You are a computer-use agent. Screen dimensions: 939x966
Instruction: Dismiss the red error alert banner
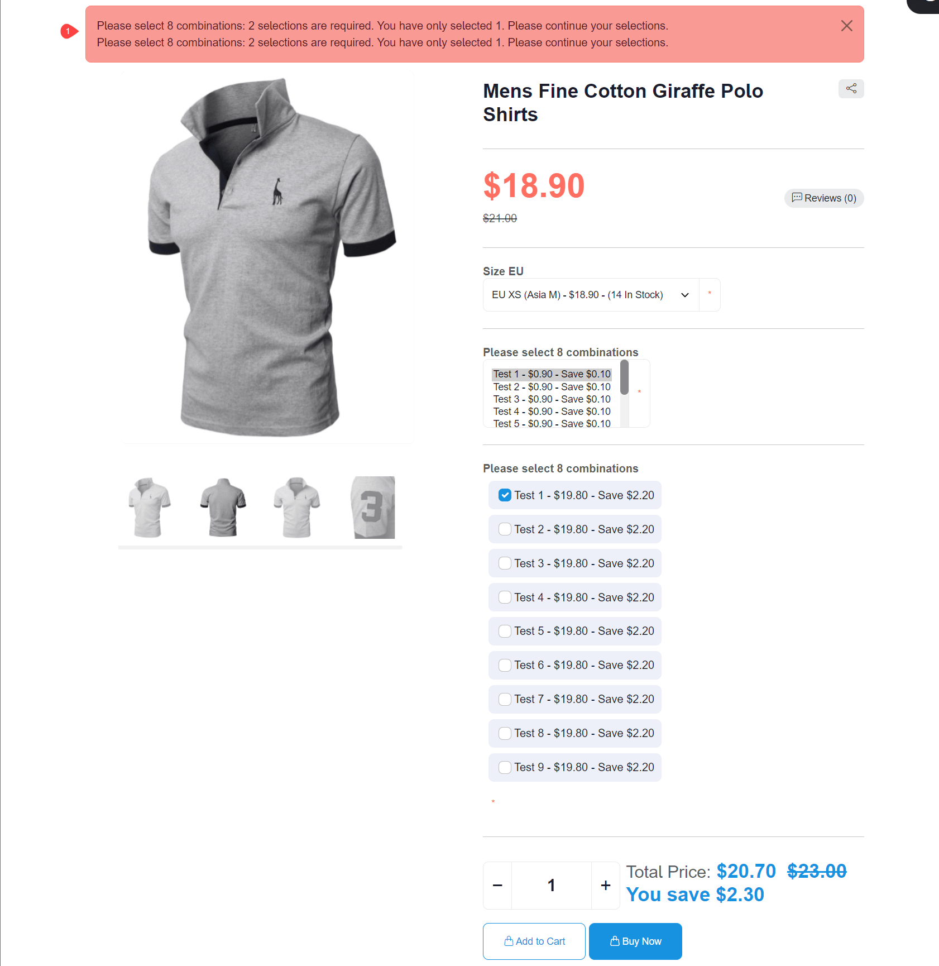point(846,26)
